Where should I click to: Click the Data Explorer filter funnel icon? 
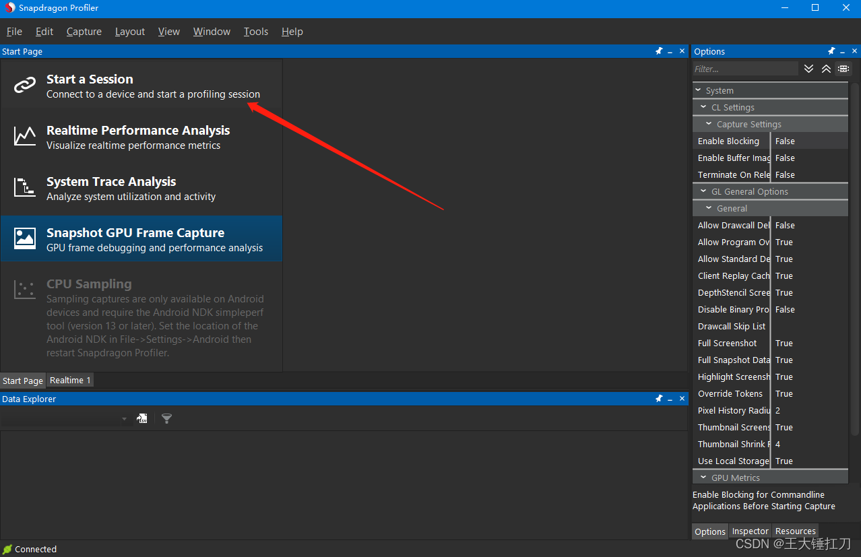pos(167,419)
